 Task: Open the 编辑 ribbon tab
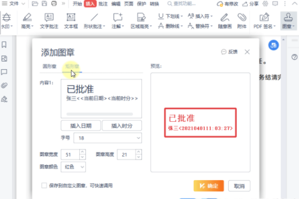[116, 3]
